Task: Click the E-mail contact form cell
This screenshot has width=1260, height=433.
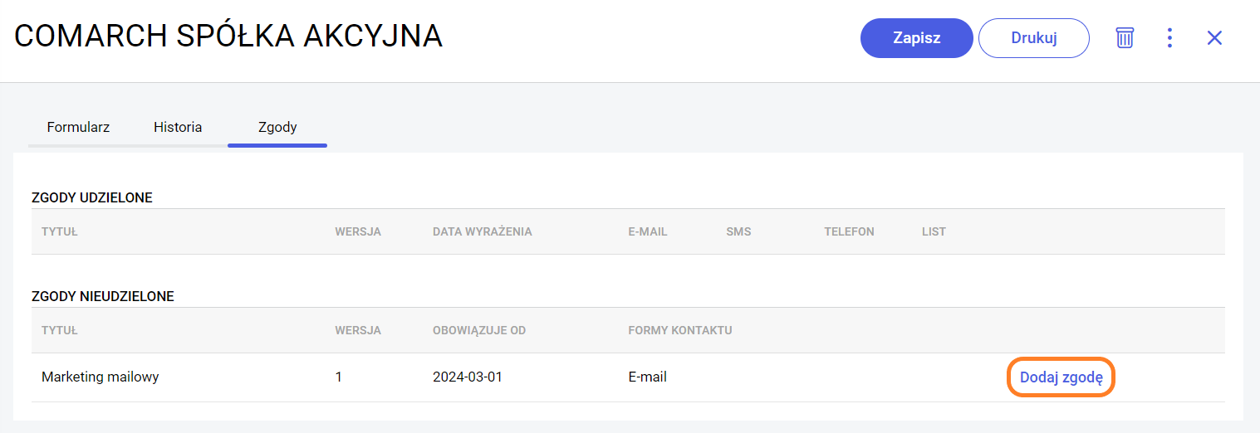Action: pyautogui.click(x=647, y=377)
